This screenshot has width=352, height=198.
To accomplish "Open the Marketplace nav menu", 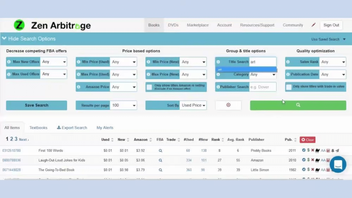I will pos(198,25).
